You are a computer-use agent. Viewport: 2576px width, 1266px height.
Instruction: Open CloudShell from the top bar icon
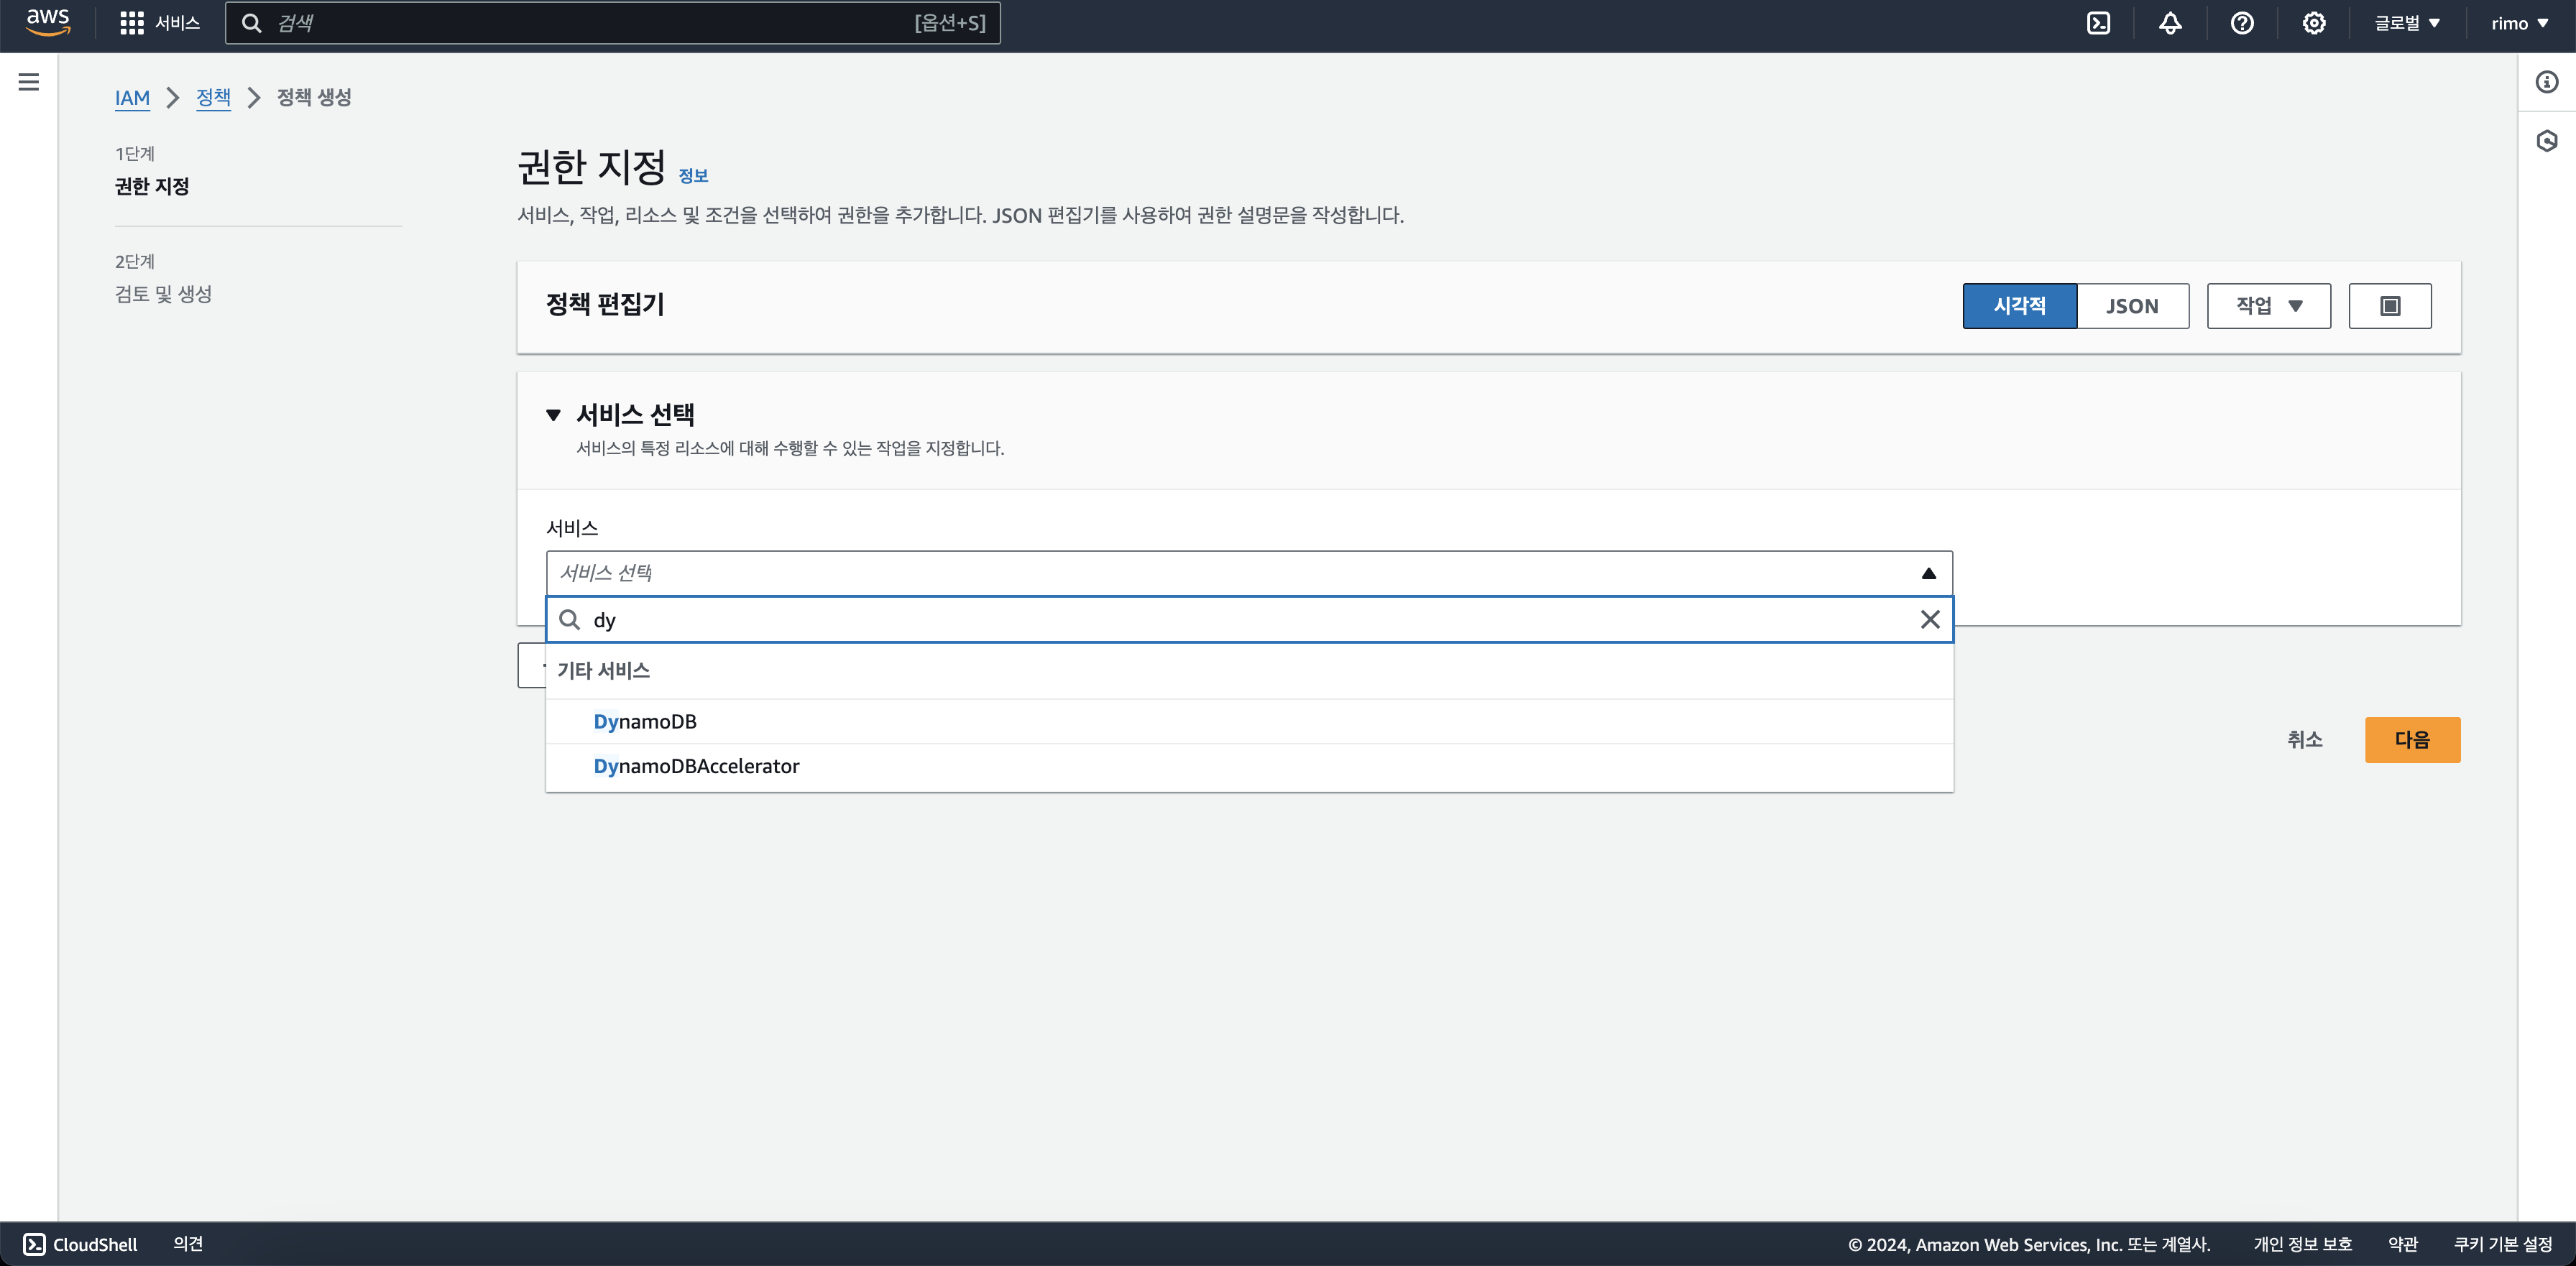pyautogui.click(x=2098, y=23)
